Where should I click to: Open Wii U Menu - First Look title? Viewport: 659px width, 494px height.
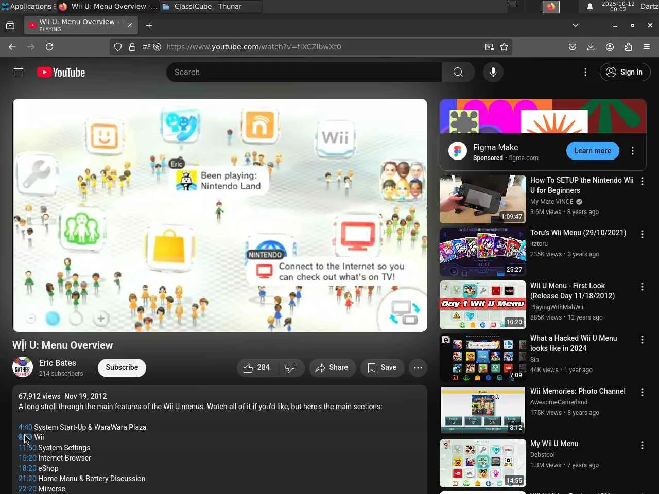[x=573, y=291]
